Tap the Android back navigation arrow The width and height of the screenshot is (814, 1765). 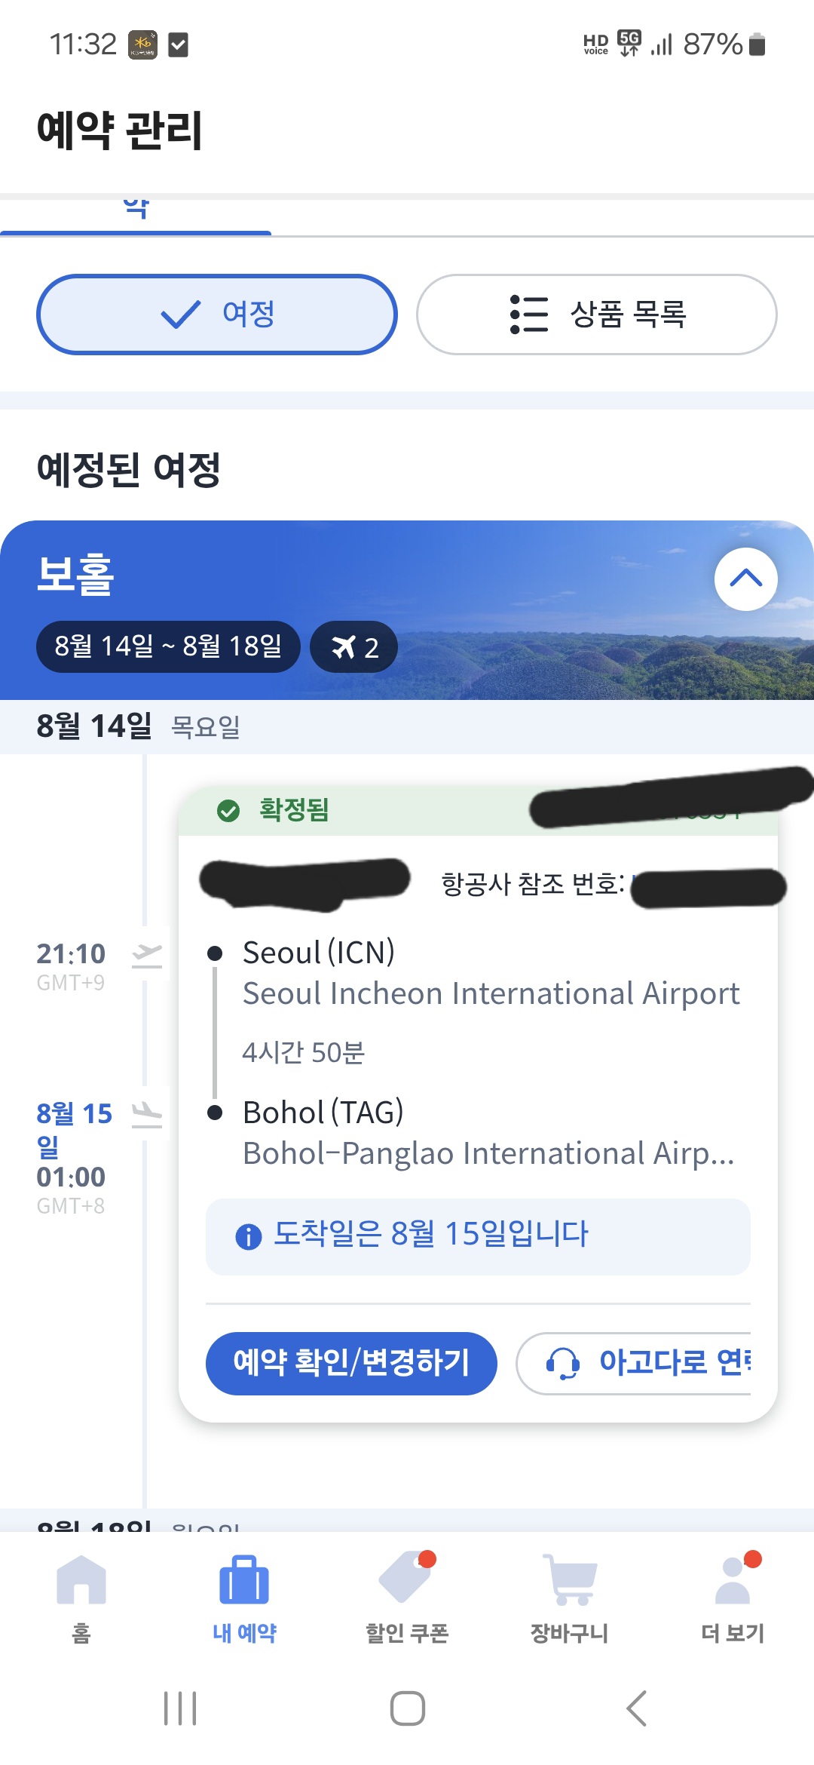click(x=637, y=1708)
